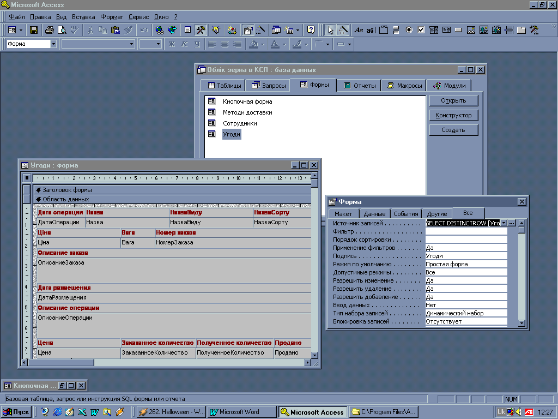The width and height of the screenshot is (558, 419).
Task: Click the Fill/Back Color paint bucket
Action: 253,44
